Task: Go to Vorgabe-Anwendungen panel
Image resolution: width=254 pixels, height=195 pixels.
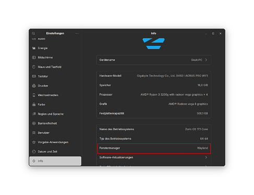Action: click(55, 142)
